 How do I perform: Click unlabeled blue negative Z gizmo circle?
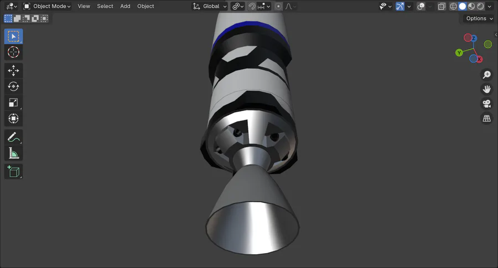pos(473,59)
